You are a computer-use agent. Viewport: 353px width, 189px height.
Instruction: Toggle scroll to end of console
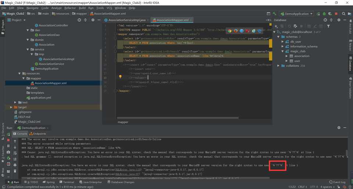(x=15, y=159)
